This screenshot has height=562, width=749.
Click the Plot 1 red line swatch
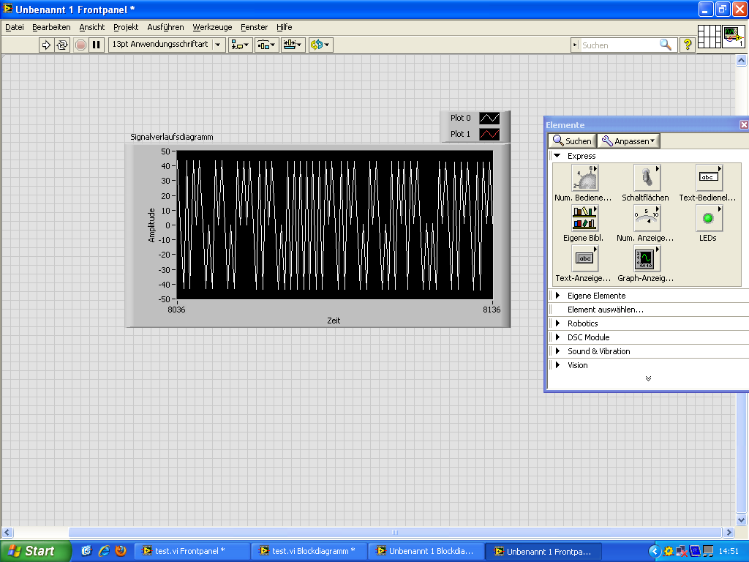489,134
